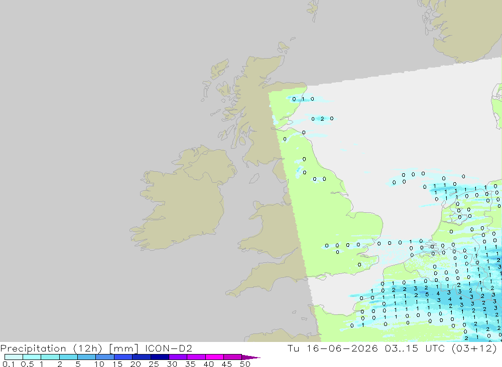Screen dimensions: 502x367
Task: Click the 'ICON-D2' model name
Action: (168, 348)
